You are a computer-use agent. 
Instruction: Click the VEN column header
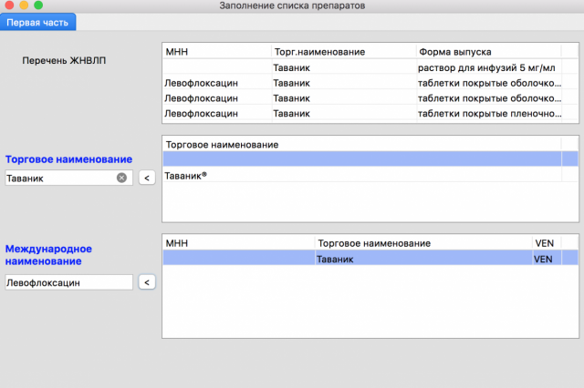coord(547,243)
